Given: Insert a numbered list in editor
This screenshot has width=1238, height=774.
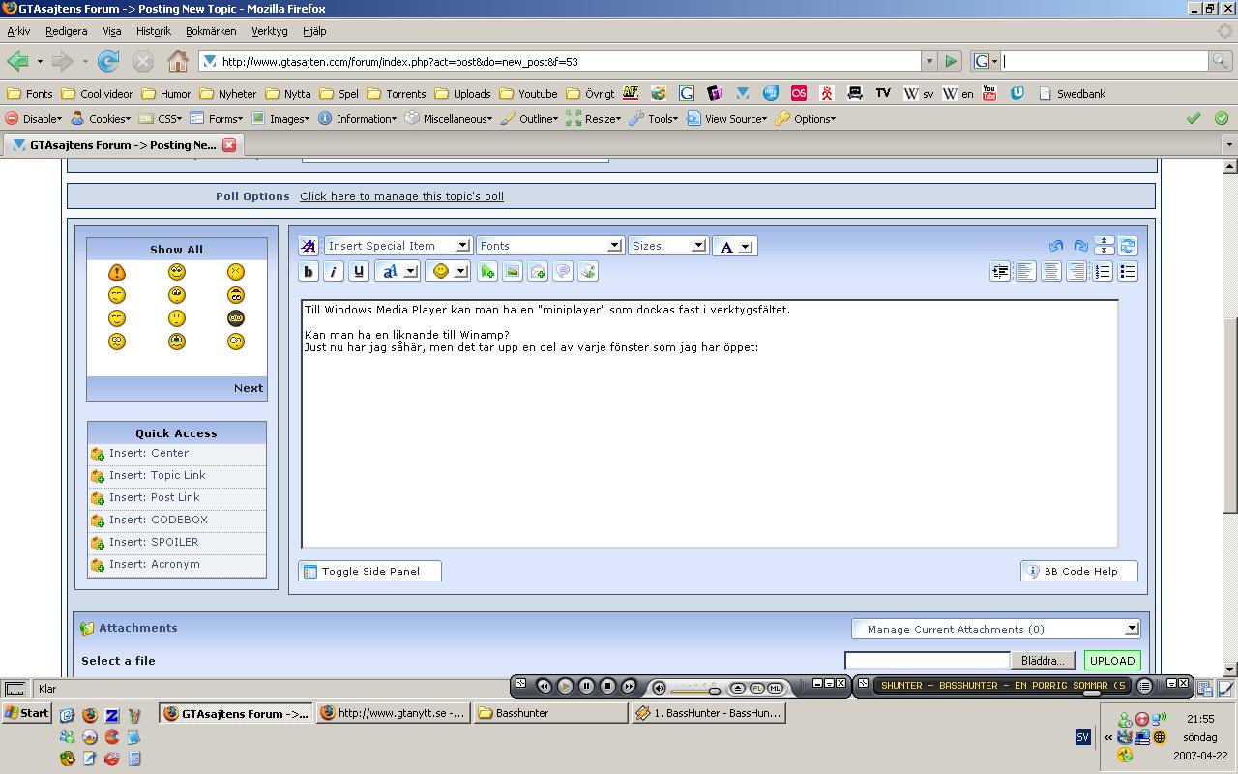Looking at the screenshot, I should click(x=1103, y=272).
